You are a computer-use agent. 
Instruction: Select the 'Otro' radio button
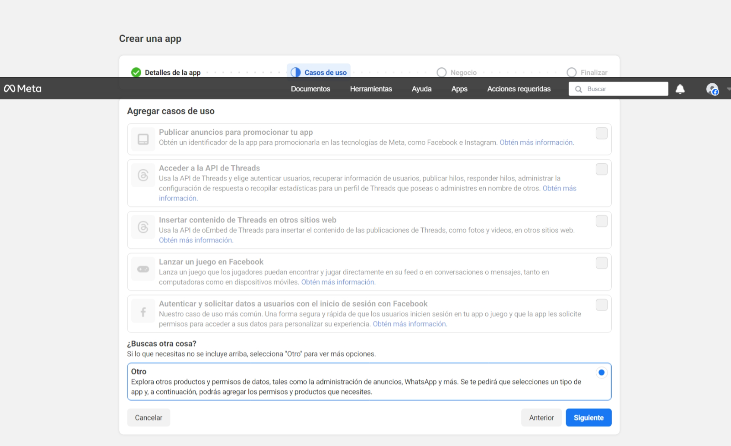[601, 373]
